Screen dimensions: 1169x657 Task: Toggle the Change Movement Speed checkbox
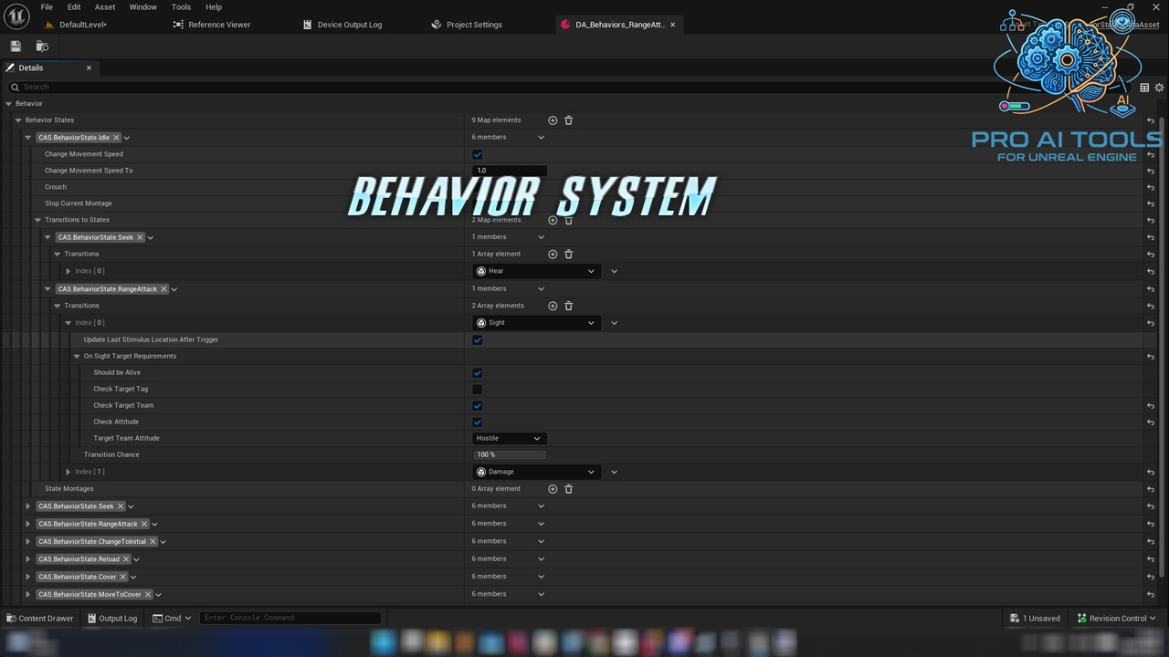[x=477, y=154]
